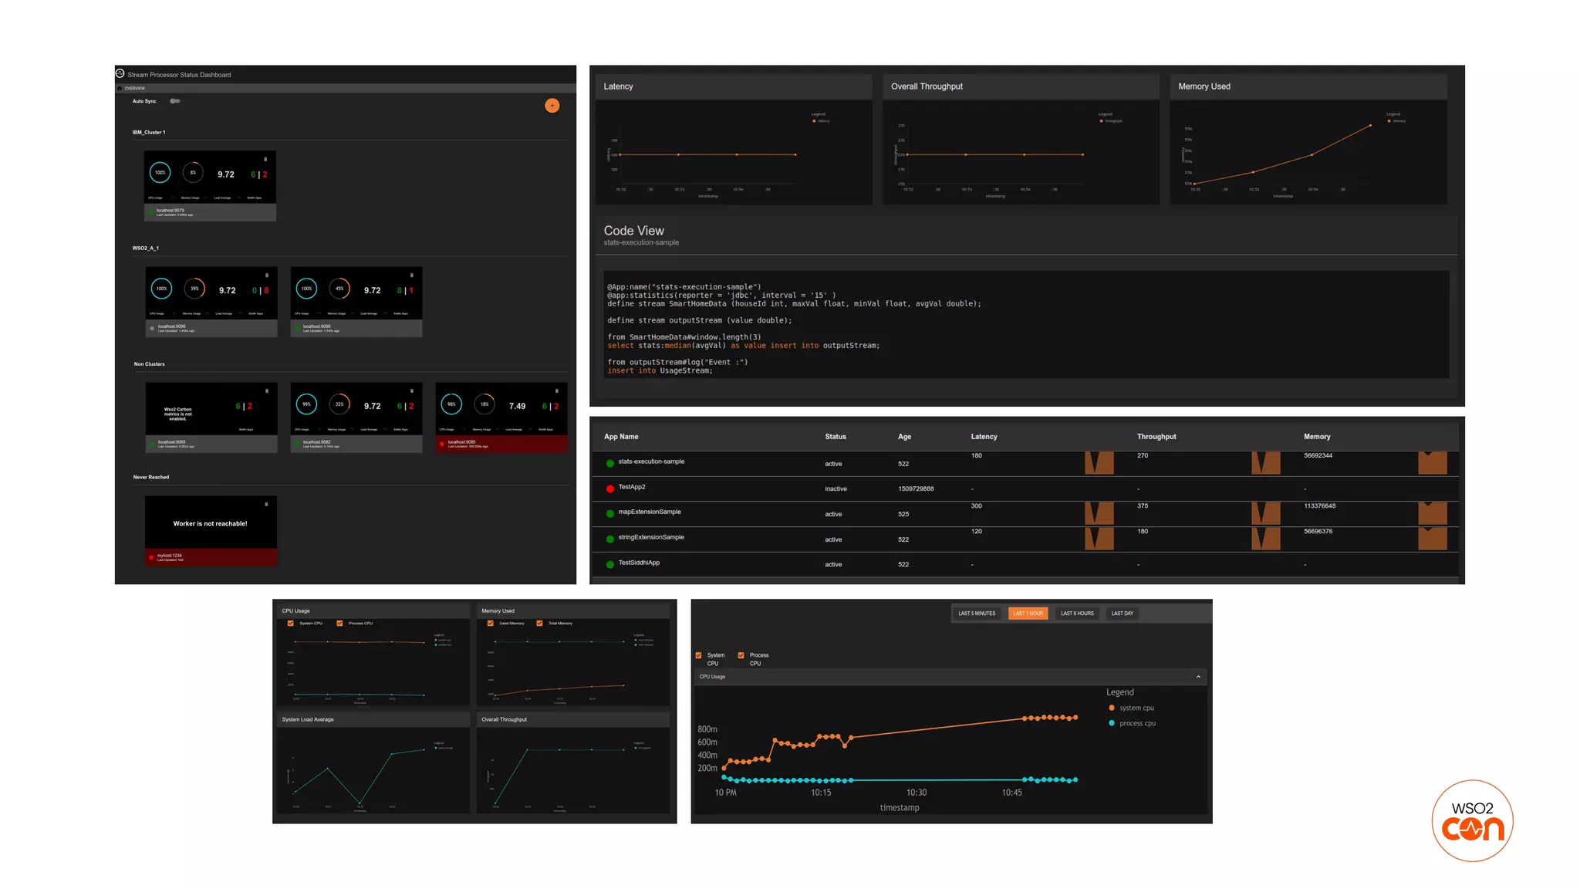Screen dimensions: 1580x889
Task: Open the stringExtensionSample app row
Action: point(651,537)
